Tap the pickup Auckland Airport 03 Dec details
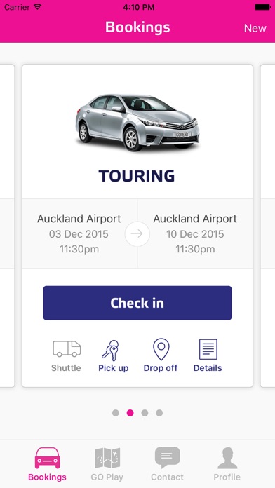This screenshot has width=275, height=488. click(x=79, y=233)
